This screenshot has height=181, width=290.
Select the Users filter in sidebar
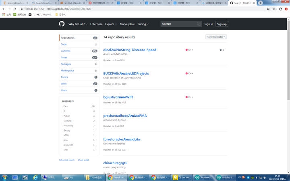tap(79, 90)
